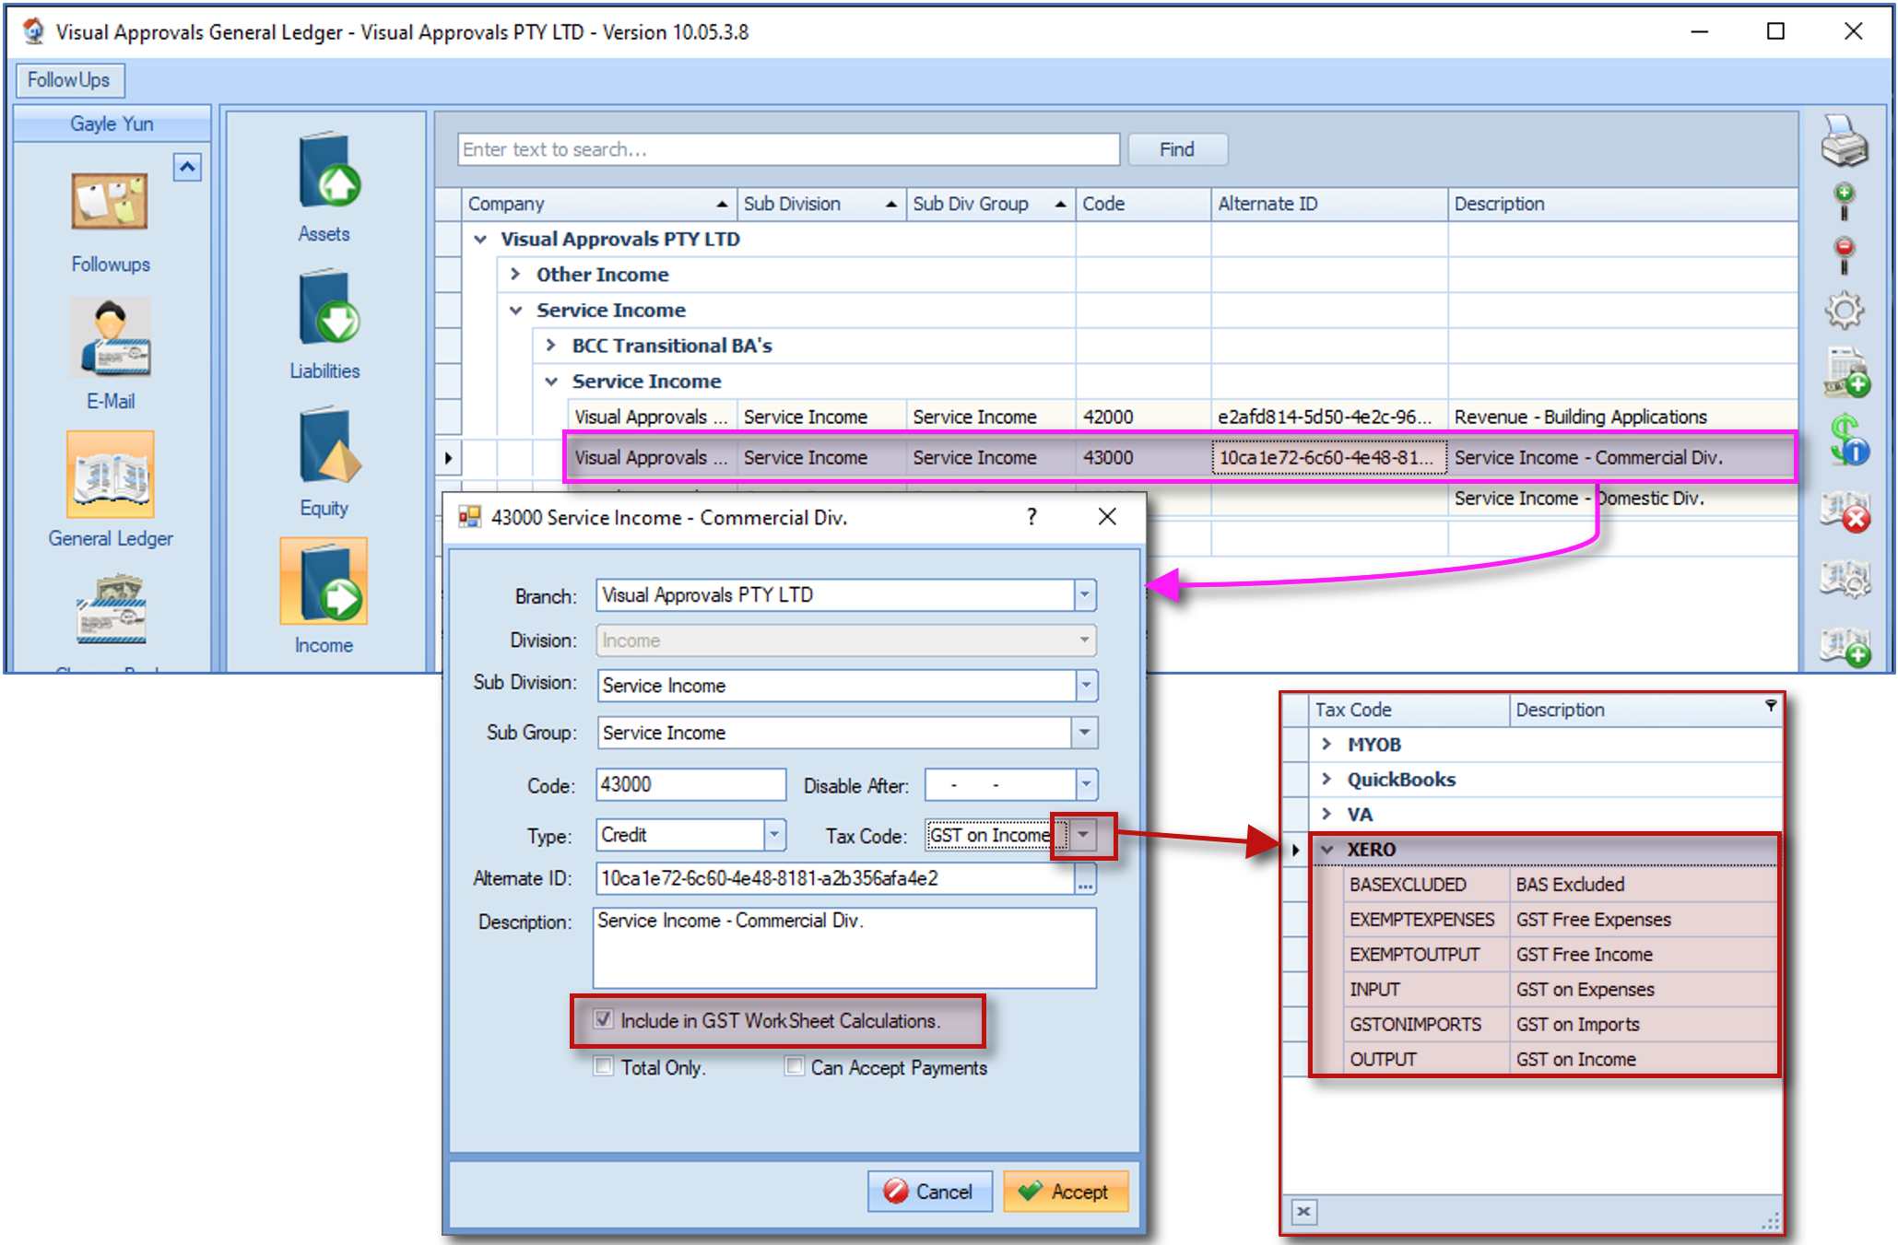The width and height of the screenshot is (1898, 1245).
Task: Open the FollowUps menu
Action: 69,80
